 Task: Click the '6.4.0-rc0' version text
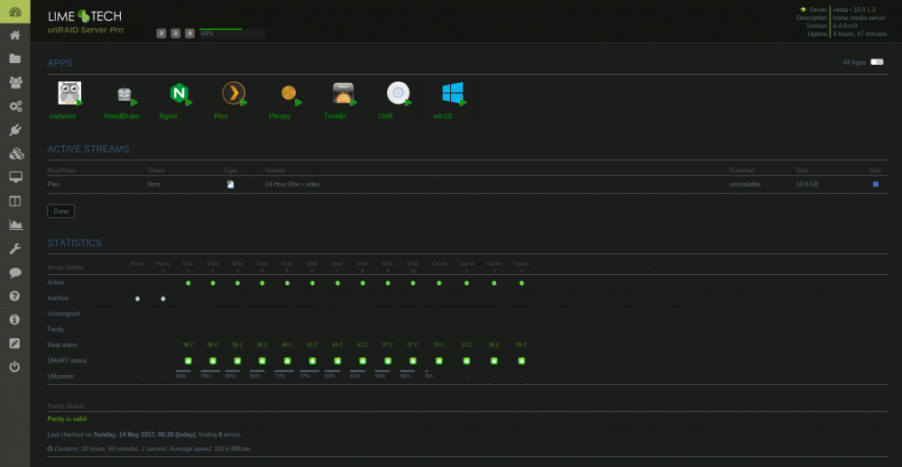846,26
